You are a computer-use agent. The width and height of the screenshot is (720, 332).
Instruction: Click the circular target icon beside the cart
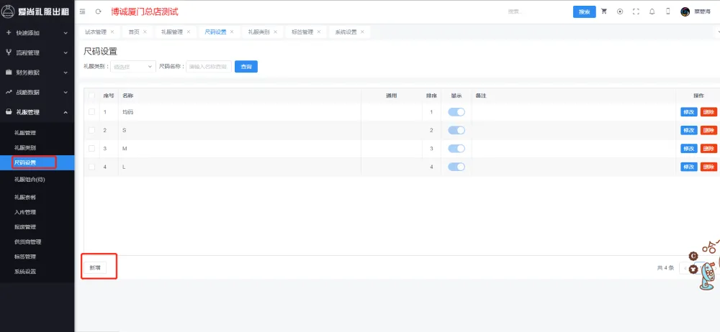tap(620, 12)
